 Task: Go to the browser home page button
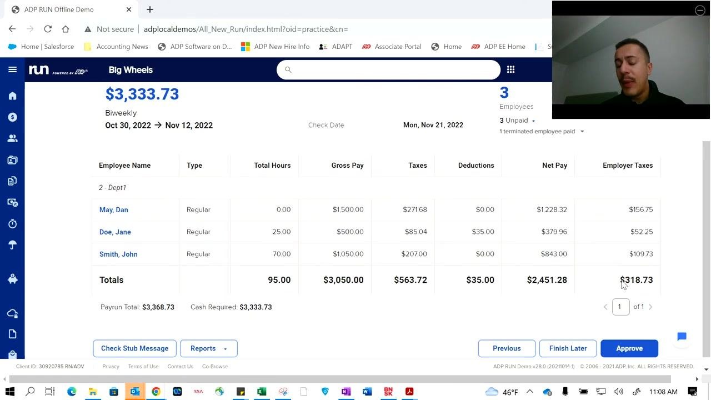coord(66,29)
